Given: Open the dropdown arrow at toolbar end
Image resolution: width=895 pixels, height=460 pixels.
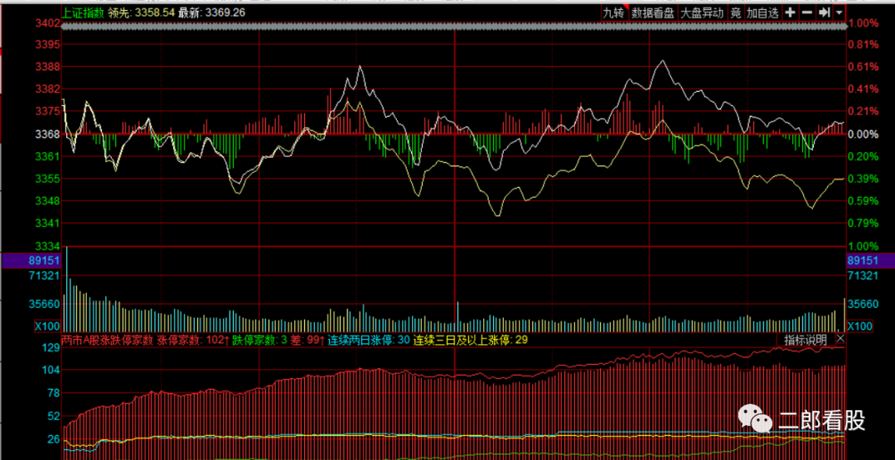Looking at the screenshot, I should 839,13.
